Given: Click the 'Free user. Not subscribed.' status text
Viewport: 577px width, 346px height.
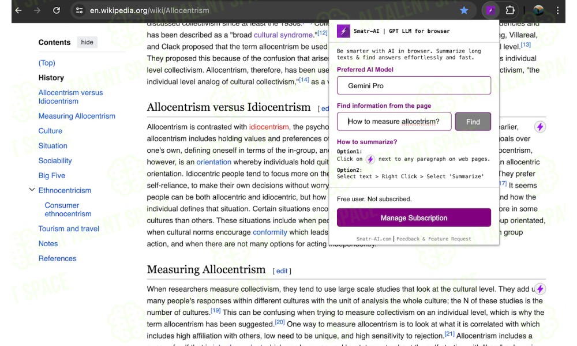Looking at the screenshot, I should [x=374, y=200].
